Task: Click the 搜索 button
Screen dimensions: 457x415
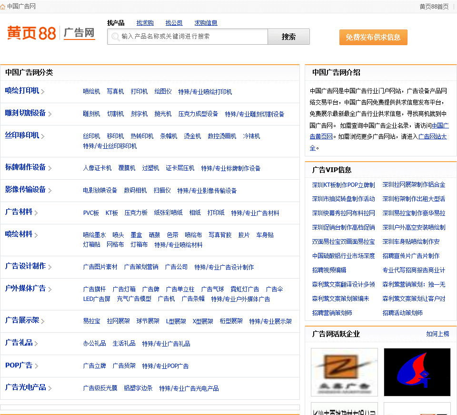Action: pos(288,37)
